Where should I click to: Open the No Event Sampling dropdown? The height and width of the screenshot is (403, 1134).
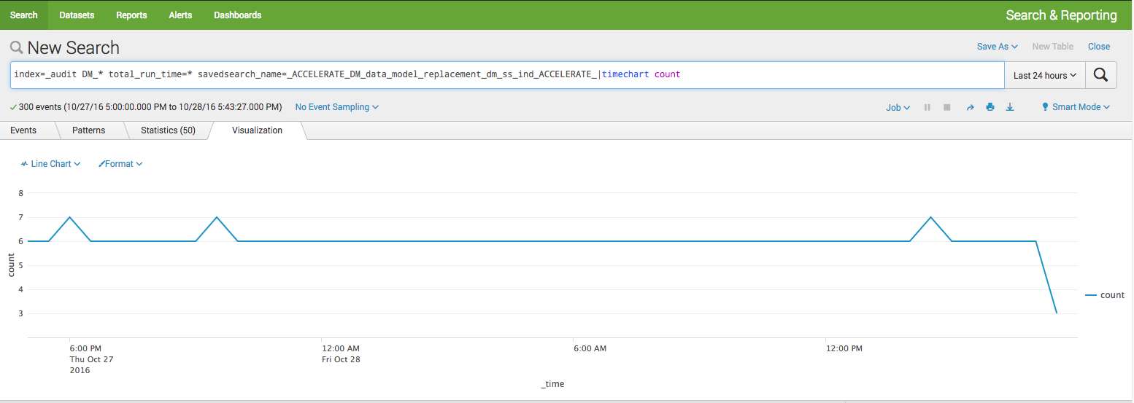pos(337,107)
